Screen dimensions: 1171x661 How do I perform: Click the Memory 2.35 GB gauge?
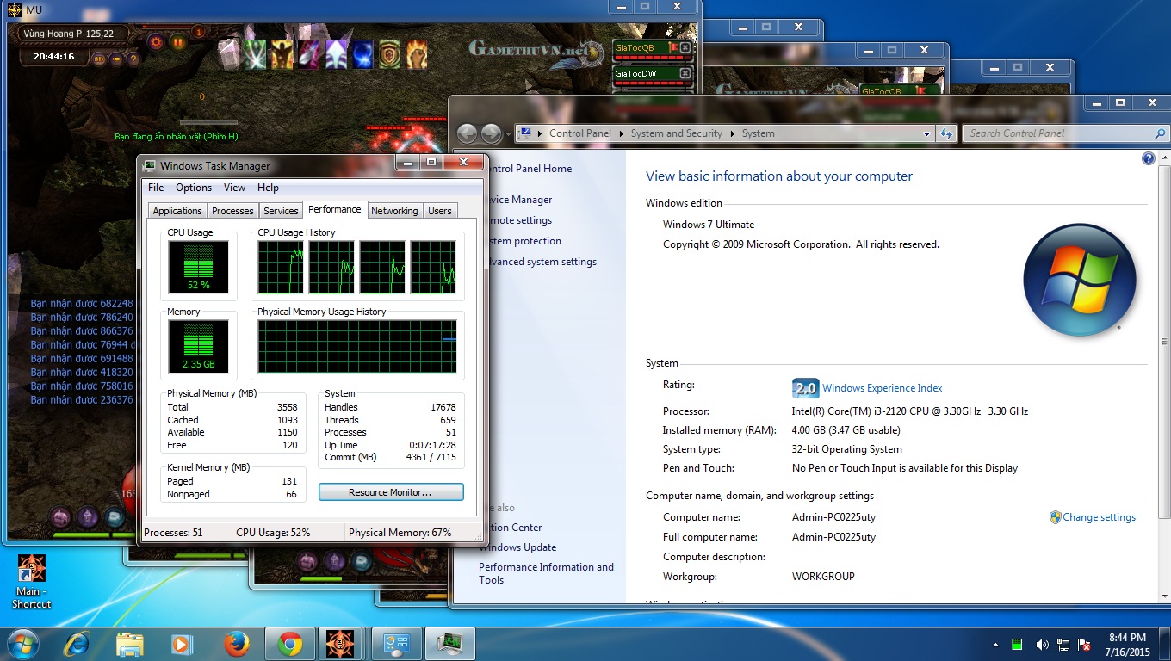(199, 347)
